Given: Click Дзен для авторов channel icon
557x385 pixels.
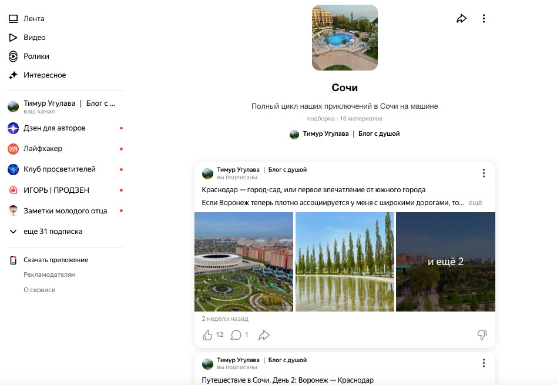Looking at the screenshot, I should click(13, 128).
